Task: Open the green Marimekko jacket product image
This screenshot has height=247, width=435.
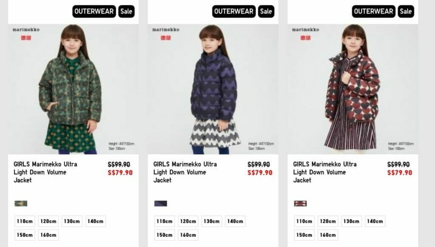Action: (x=73, y=89)
